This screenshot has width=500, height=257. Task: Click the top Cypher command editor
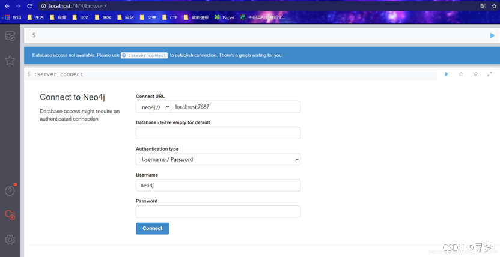pos(255,35)
